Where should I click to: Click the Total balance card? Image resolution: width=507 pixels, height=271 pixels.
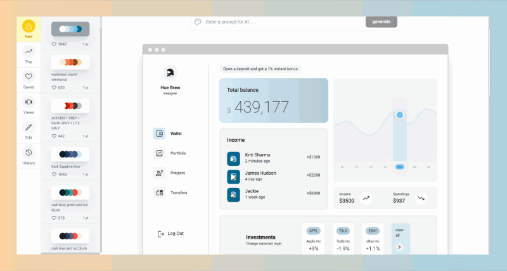(x=274, y=101)
